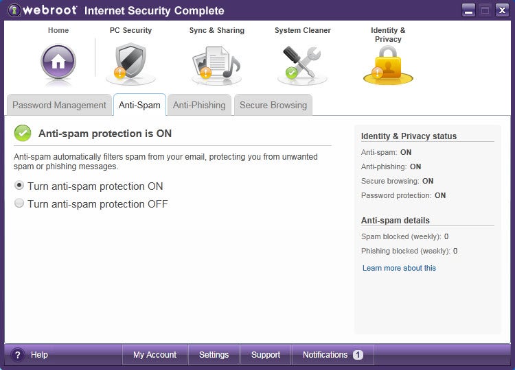515x370 pixels.
Task: Open the System Cleaner tools icon
Action: pyautogui.click(x=302, y=63)
